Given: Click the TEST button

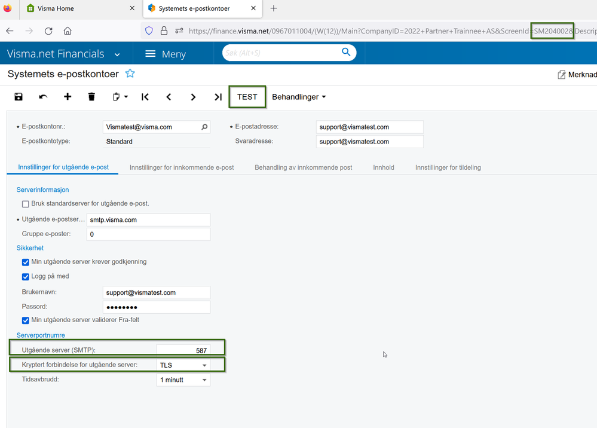Looking at the screenshot, I should point(247,97).
